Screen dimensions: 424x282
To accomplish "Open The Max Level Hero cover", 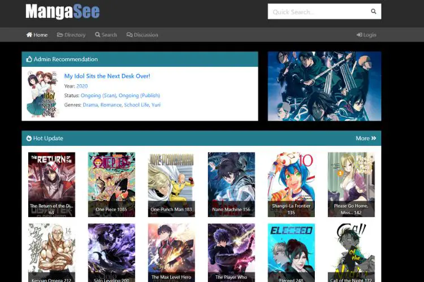I will tap(171, 253).
